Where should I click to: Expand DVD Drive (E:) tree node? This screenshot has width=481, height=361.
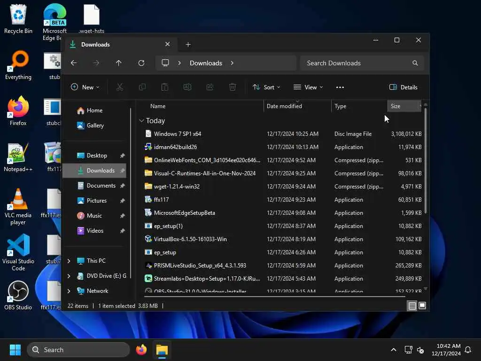coord(69,276)
